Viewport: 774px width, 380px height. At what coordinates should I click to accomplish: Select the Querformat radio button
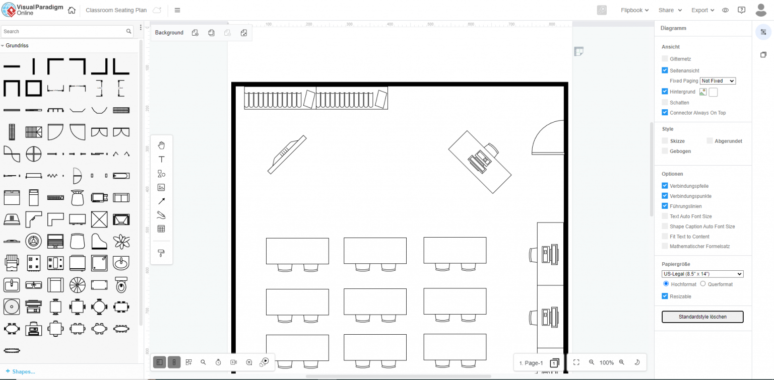pos(703,284)
